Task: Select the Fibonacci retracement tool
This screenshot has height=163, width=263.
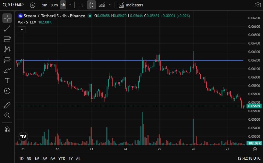Action: coord(7,39)
